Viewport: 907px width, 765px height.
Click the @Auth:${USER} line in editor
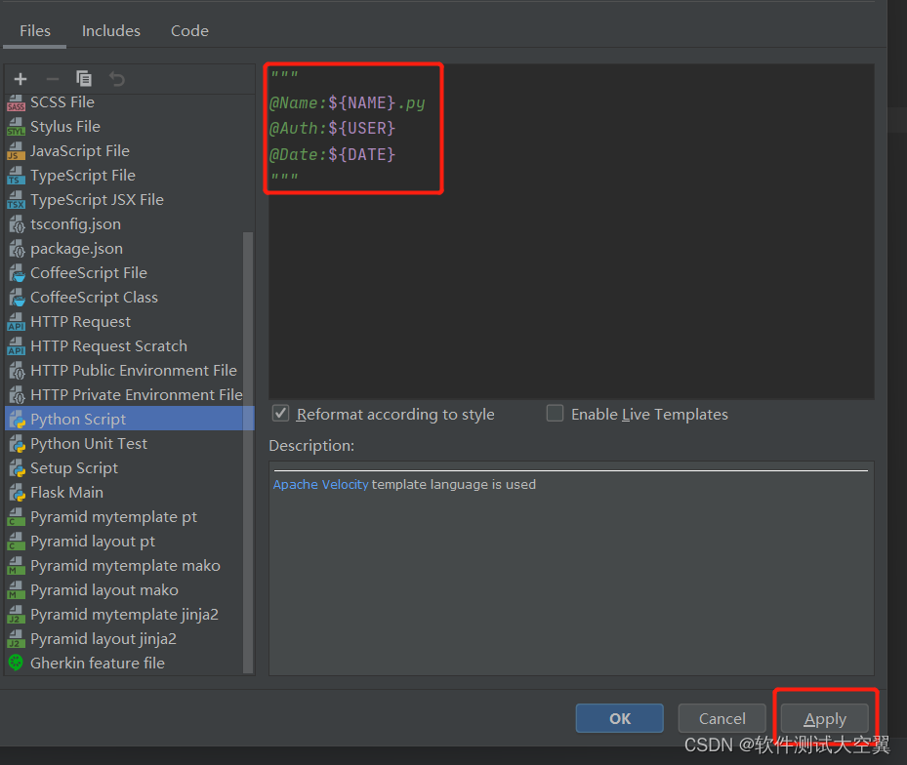(332, 129)
